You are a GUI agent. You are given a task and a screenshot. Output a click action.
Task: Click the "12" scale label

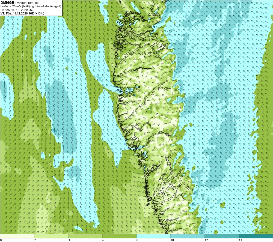point(206,240)
